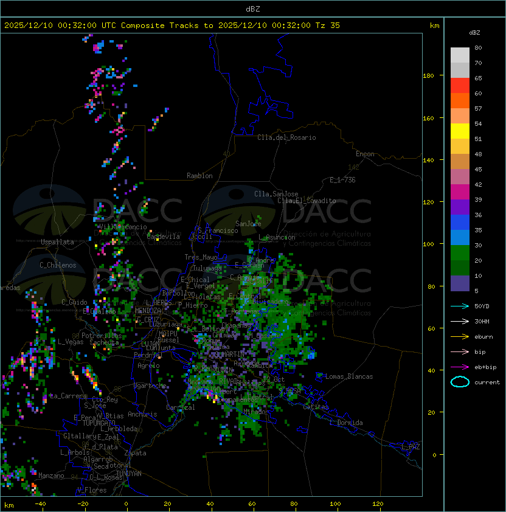Click the 'dBZ' heading above the color scale
506x512 pixels.
tap(474, 33)
